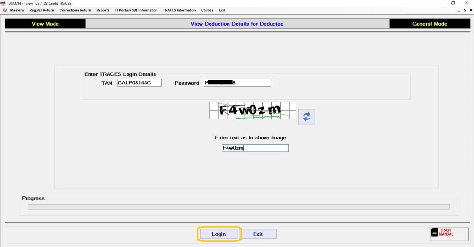474x247 pixels.
Task: Click the 'Progress' label
Action: (33, 198)
